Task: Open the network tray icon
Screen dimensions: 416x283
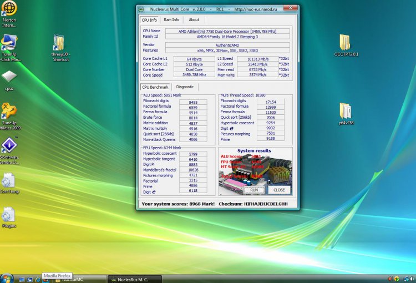Action: (x=406, y=279)
